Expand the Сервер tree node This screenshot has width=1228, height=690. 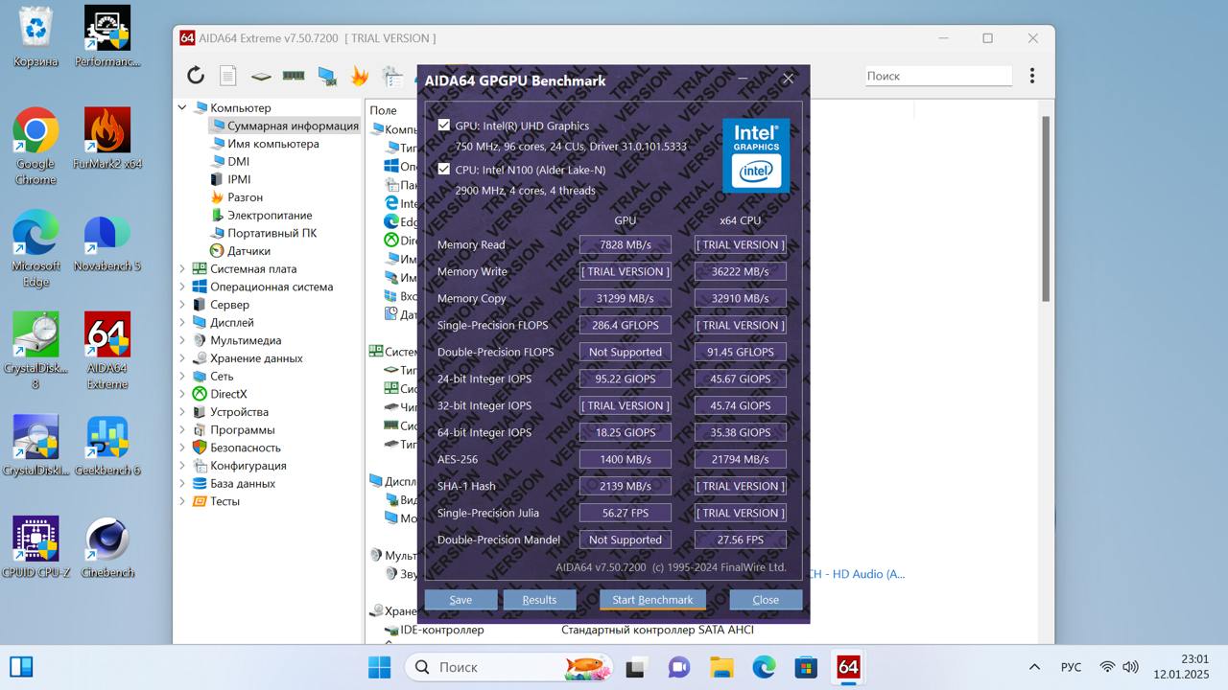(182, 305)
